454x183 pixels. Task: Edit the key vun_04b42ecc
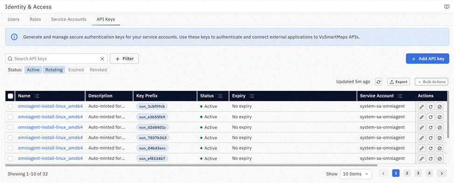[x=422, y=148]
